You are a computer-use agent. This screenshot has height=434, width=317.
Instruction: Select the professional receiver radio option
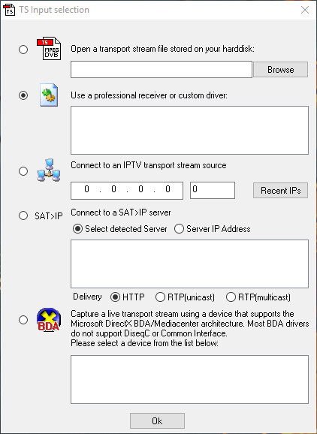23,95
